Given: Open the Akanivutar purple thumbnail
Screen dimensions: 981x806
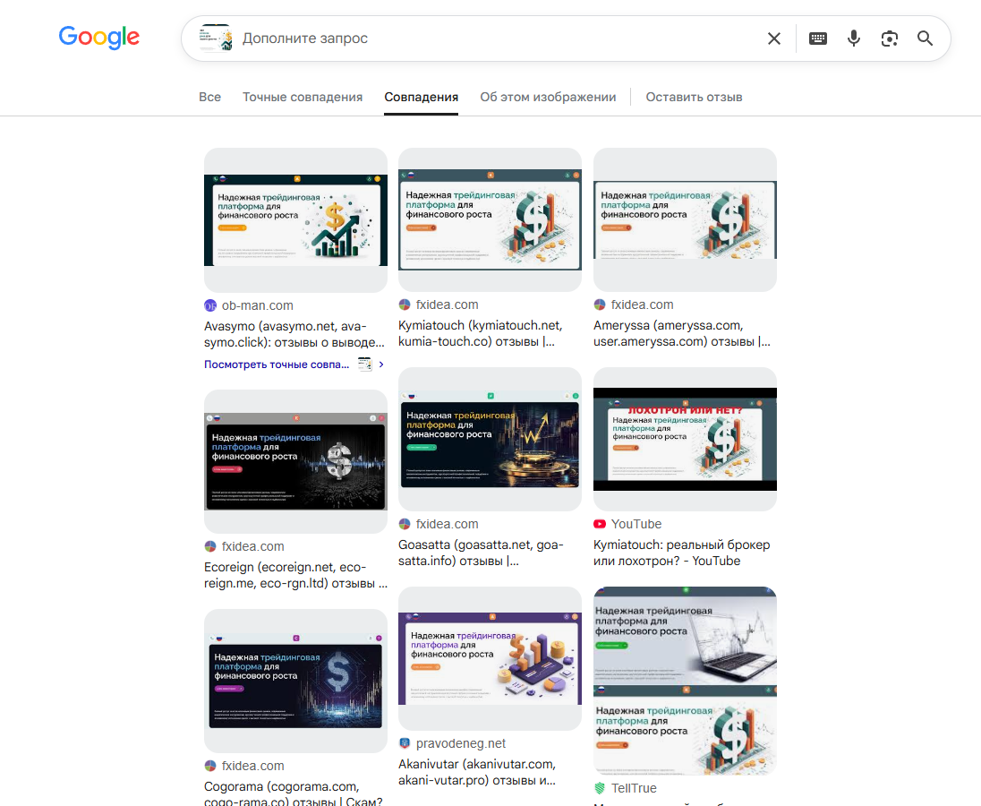Looking at the screenshot, I should click(490, 658).
